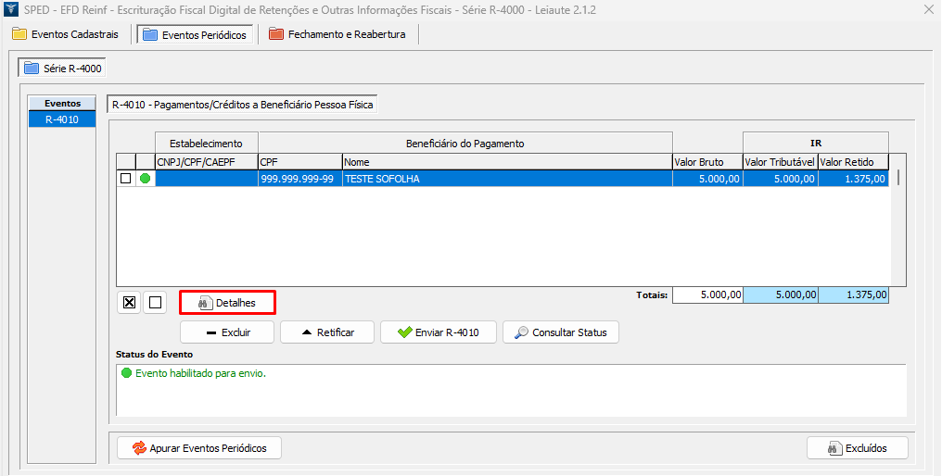The image size is (942, 476).
Task: Click the binoculars icon on Detalhes button
Action: pyautogui.click(x=206, y=303)
